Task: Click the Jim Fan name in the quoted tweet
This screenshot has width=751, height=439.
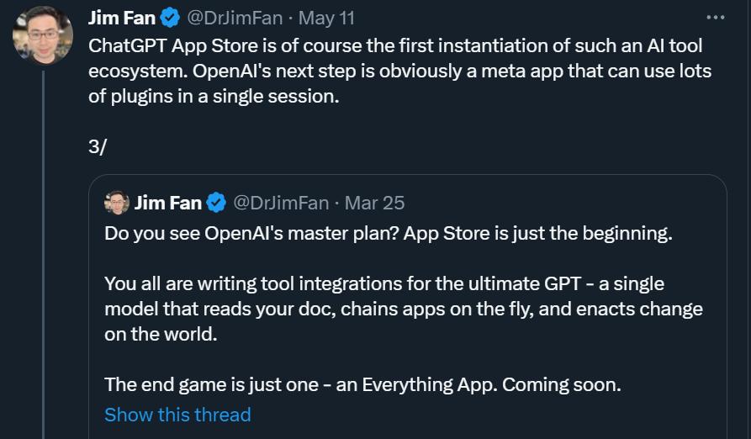Action: click(x=168, y=203)
